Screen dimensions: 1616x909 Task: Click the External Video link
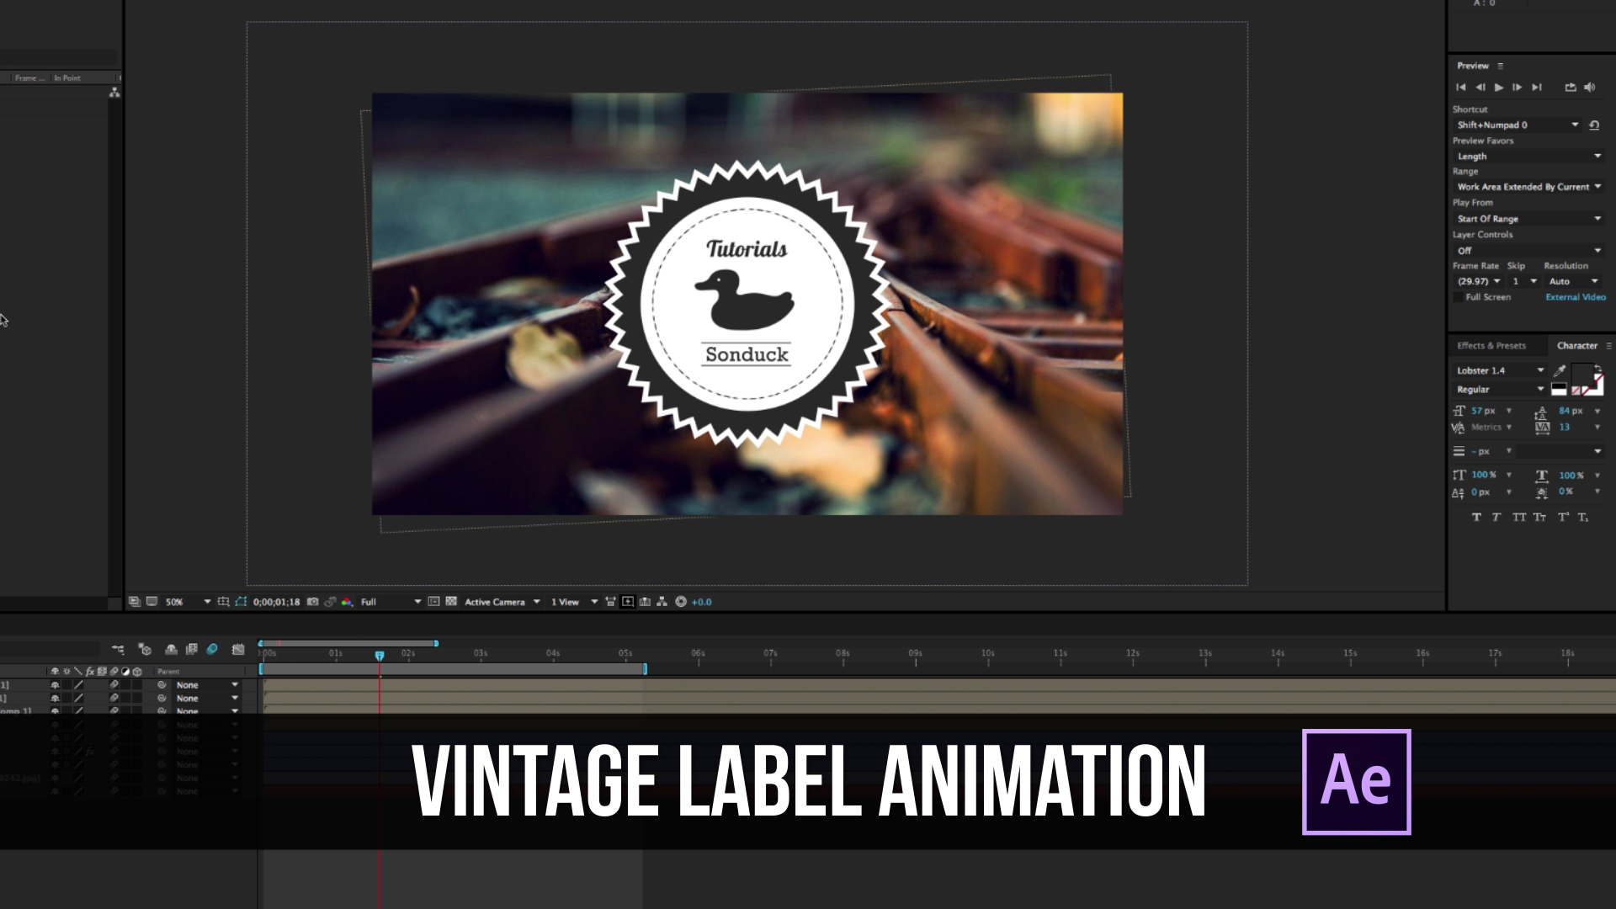pos(1576,297)
